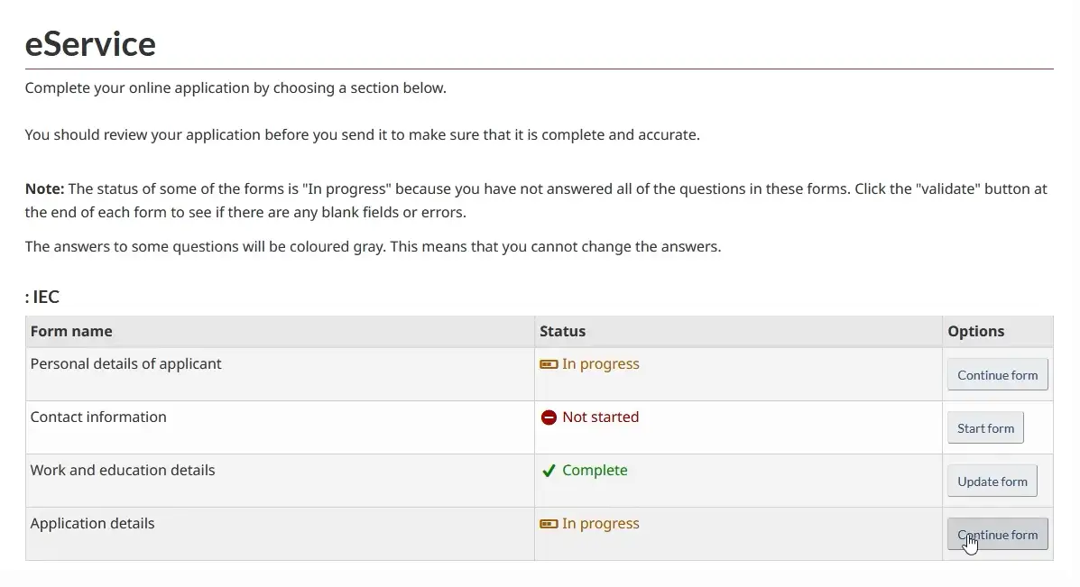Click the Complete status text
Screen dimensions: 1080x587
pos(595,470)
